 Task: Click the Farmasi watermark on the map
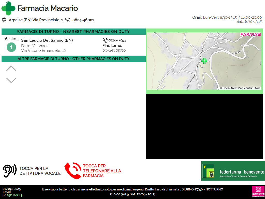point(251,34)
